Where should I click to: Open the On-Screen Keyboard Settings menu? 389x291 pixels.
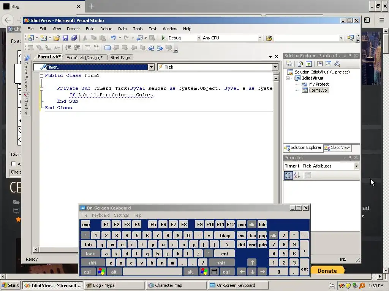pyautogui.click(x=121, y=215)
